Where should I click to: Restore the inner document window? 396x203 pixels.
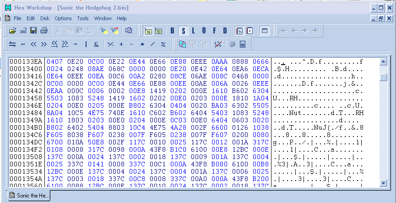381,18
